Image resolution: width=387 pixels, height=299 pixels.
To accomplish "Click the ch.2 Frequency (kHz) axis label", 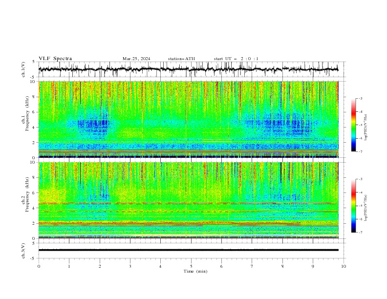I will coord(25,194).
